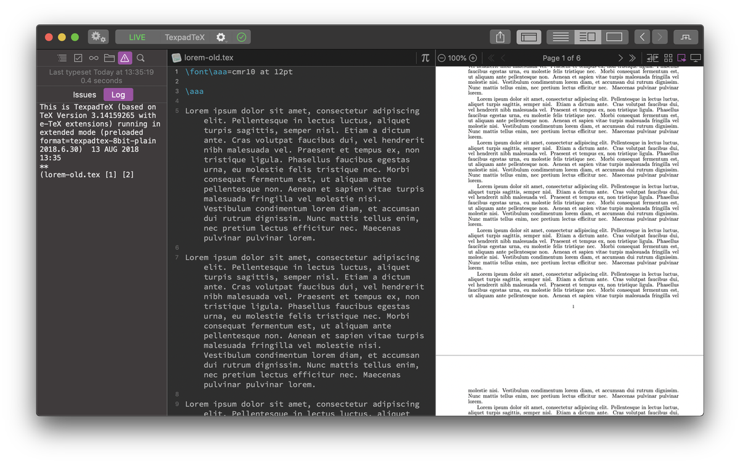Toggle PDF sync with editor

[x=652, y=58]
